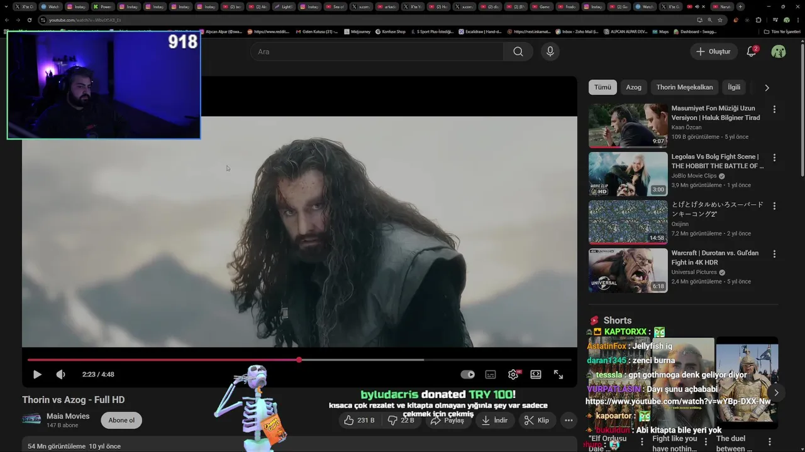Play the Thorin vs Azog video
The width and height of the screenshot is (805, 452).
37,374
